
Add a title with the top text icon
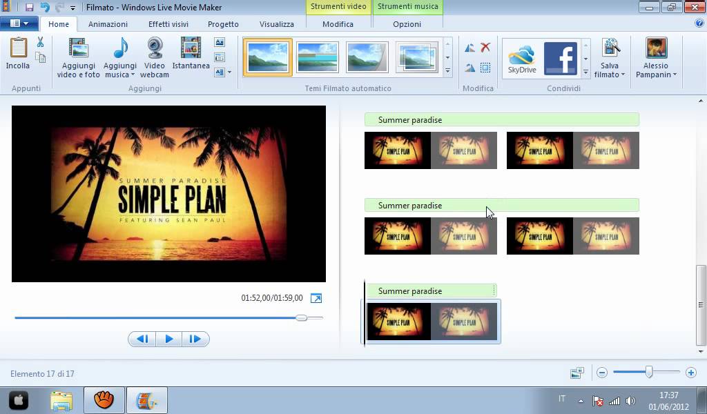(x=220, y=42)
